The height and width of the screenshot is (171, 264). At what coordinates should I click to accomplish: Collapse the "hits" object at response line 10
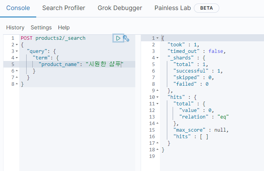pos(158,97)
